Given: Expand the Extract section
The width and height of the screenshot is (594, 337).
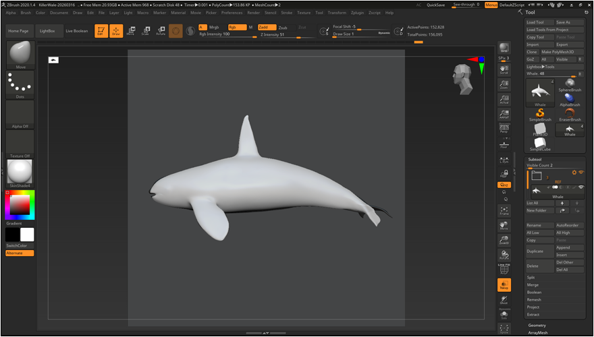Looking at the screenshot, I should [533, 314].
